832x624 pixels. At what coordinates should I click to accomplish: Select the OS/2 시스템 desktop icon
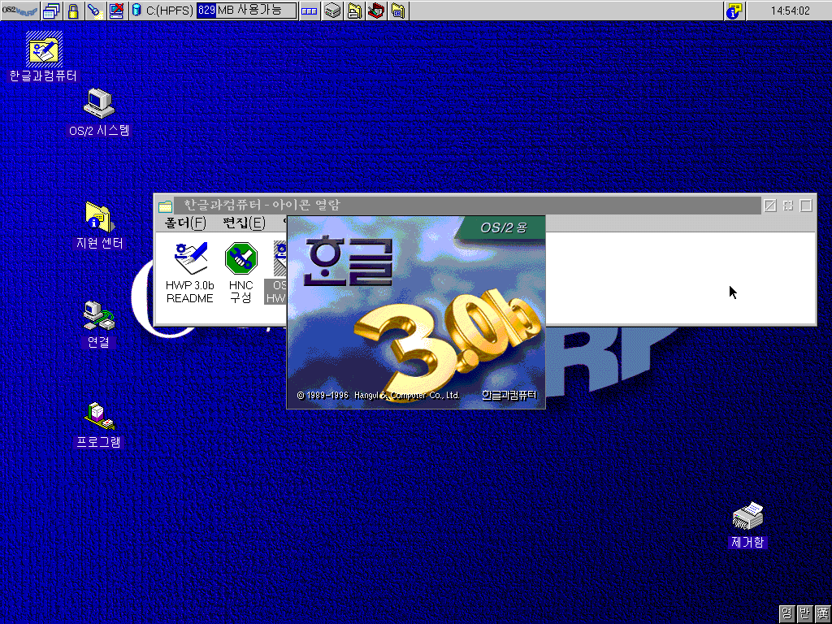[99, 112]
